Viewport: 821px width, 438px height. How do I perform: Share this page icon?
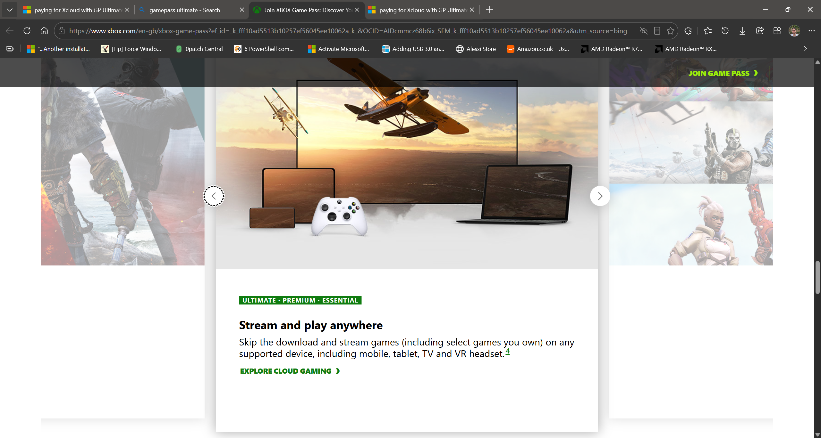click(x=760, y=31)
